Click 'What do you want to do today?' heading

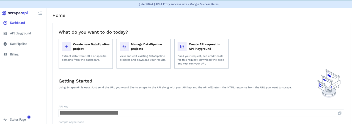(93, 32)
